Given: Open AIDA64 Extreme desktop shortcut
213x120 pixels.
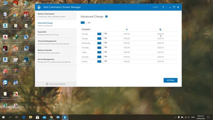Looking at the screenshot, I should click(x=26, y=17).
